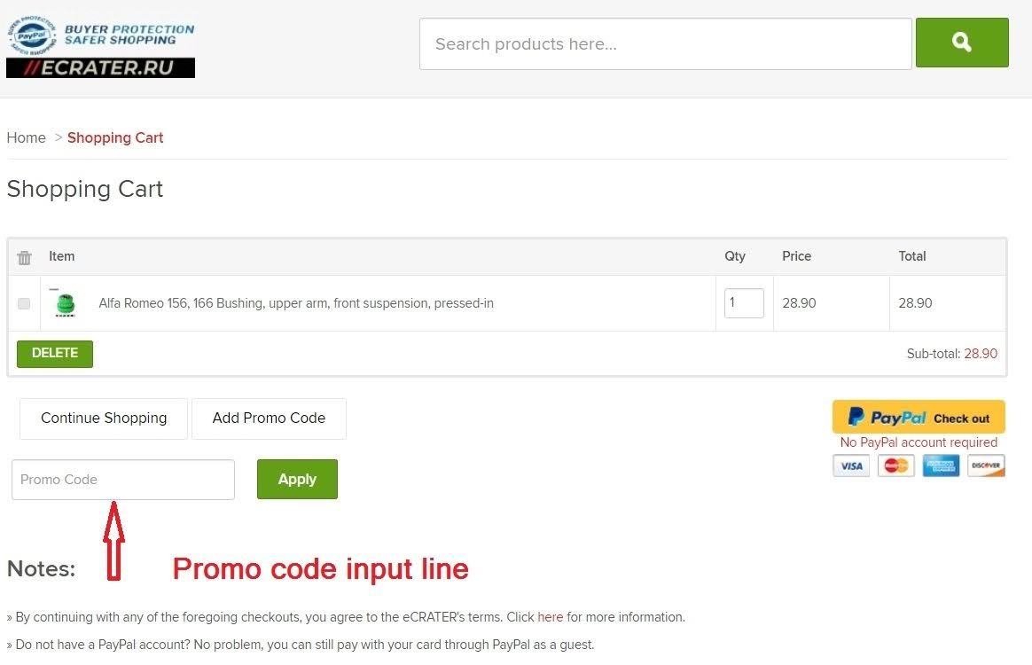The image size is (1032, 665).
Task: Click the green bushing product thumbnail
Action: click(x=64, y=303)
